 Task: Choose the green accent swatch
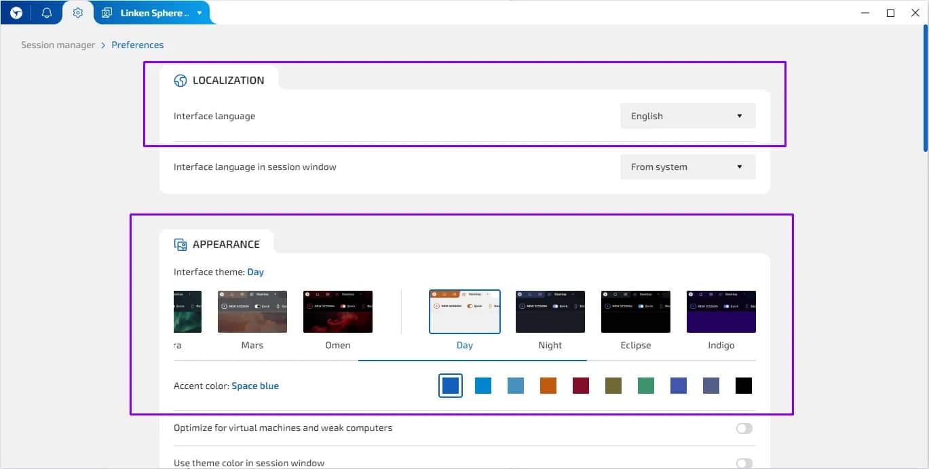click(x=646, y=386)
